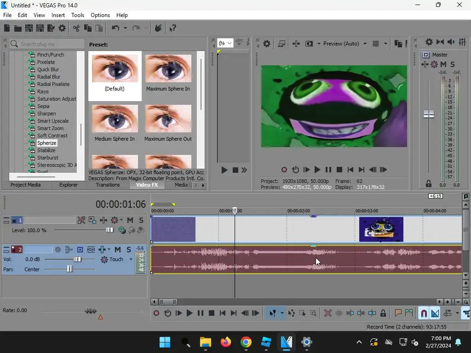Select the Starburst plug-in in the list
This screenshot has height=353, width=471.
[47, 158]
